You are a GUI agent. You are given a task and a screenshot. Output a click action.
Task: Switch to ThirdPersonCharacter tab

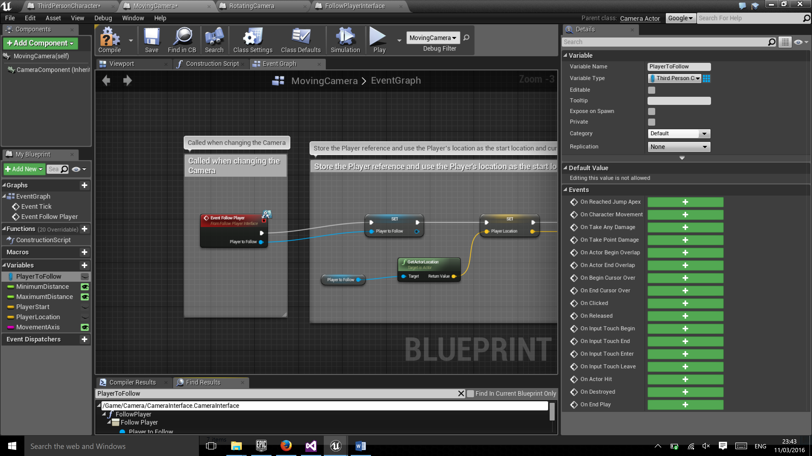pos(69,6)
